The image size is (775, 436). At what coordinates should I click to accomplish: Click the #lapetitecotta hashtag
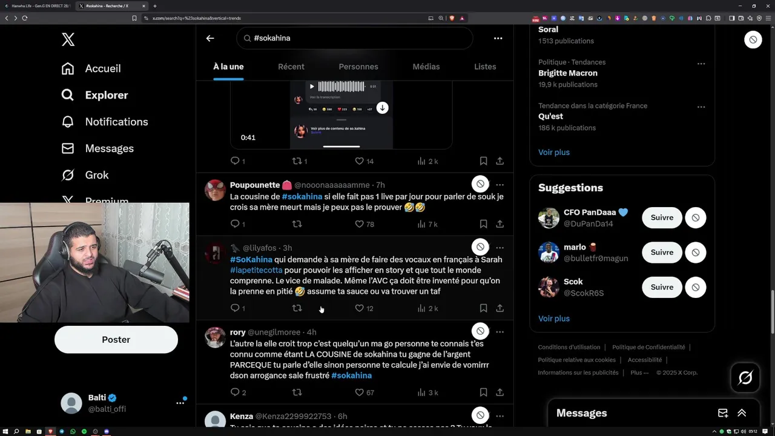coord(256,270)
